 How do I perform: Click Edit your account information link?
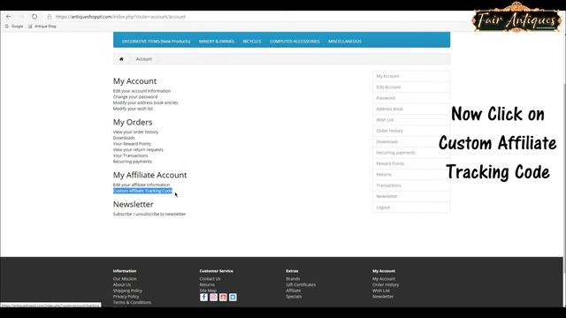point(141,91)
